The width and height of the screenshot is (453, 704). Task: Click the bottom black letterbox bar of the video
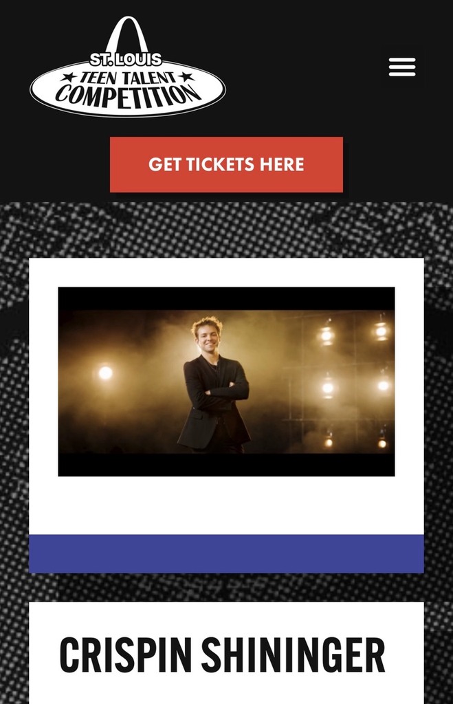226,465
